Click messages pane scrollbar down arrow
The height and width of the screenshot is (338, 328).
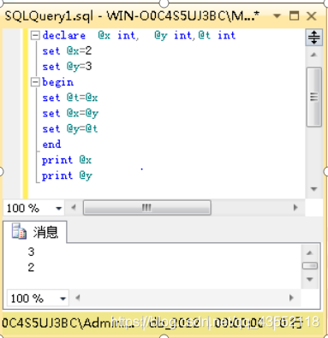[310, 279]
